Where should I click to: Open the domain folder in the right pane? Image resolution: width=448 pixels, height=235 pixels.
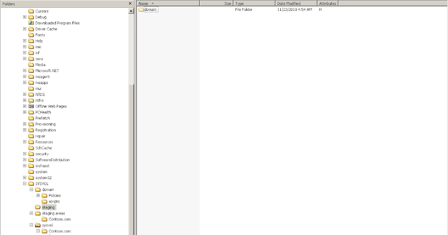click(x=149, y=9)
